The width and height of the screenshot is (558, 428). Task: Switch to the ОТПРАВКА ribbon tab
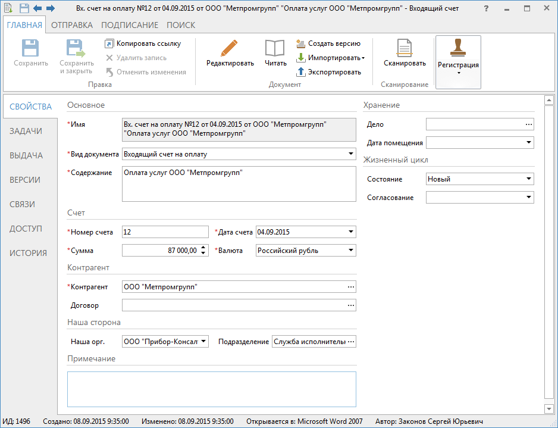point(72,25)
